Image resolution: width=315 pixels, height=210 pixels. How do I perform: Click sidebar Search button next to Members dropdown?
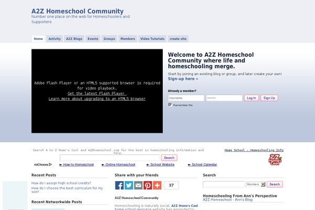point(275,184)
